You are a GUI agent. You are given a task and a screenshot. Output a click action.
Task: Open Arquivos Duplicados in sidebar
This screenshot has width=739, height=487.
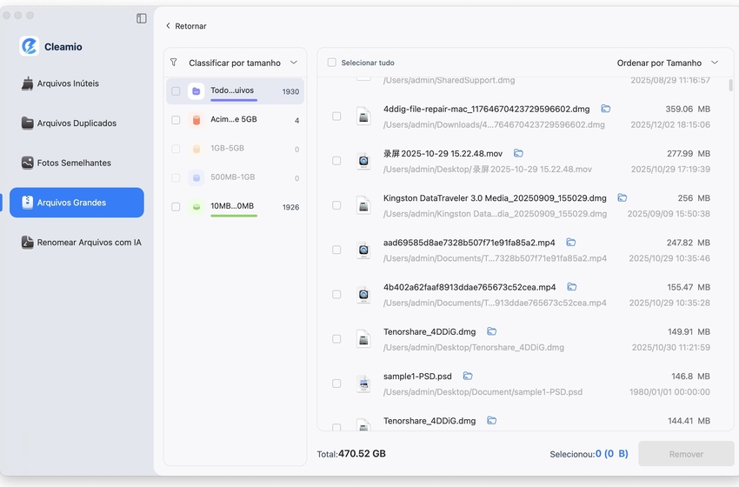77,123
